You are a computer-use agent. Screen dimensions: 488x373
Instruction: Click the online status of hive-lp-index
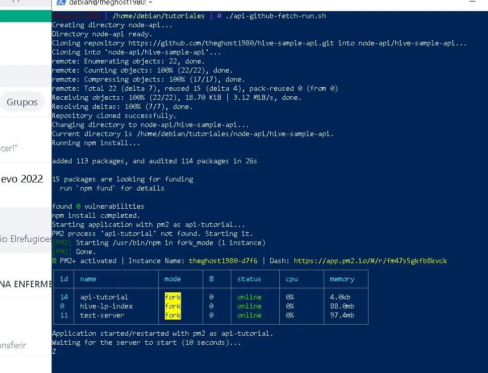click(x=249, y=306)
